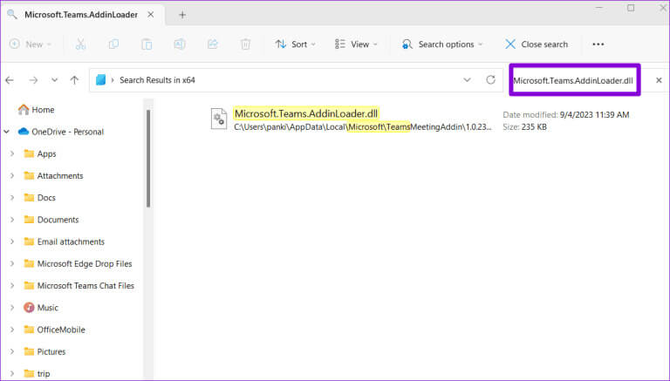Open the See more ellipsis menu
The height and width of the screenshot is (381, 670).
tap(598, 44)
